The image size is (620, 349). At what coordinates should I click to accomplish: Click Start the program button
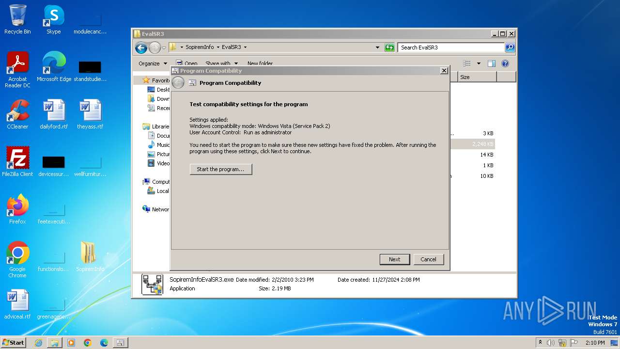[x=221, y=169]
